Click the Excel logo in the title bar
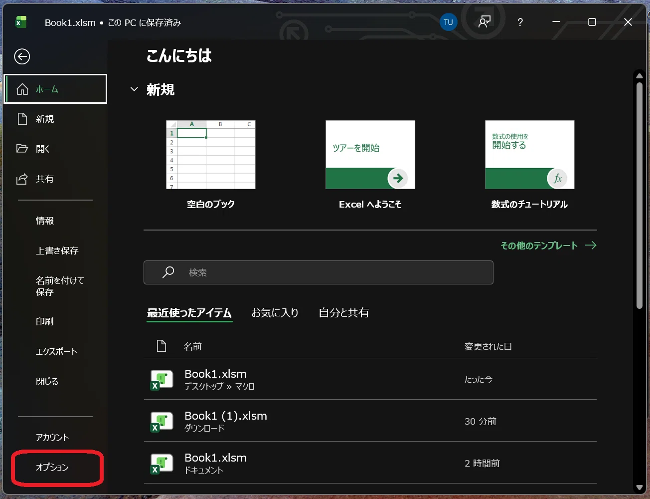The height and width of the screenshot is (499, 650). (x=21, y=22)
